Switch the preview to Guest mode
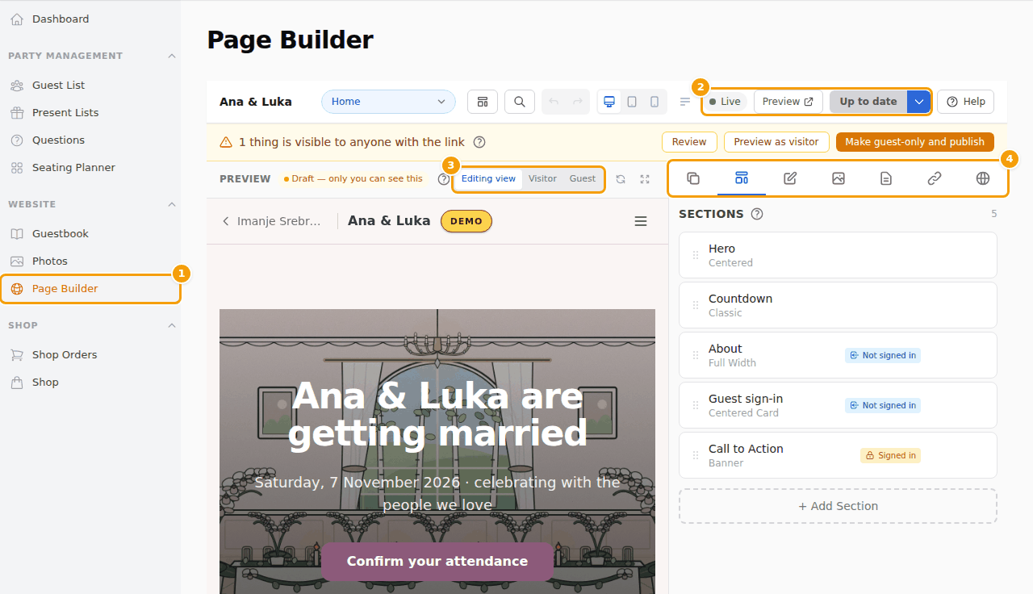The width and height of the screenshot is (1033, 594). (x=583, y=179)
